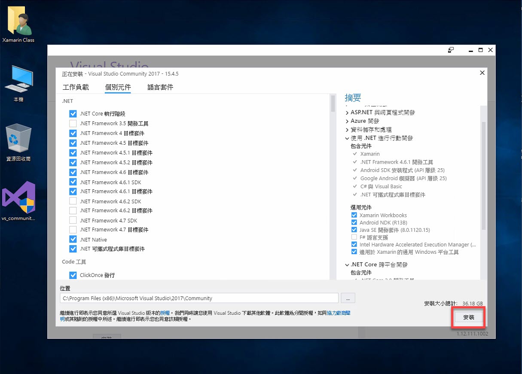Click the feedback icon in installer title bar
522x374 pixels.
pyautogui.click(x=451, y=50)
